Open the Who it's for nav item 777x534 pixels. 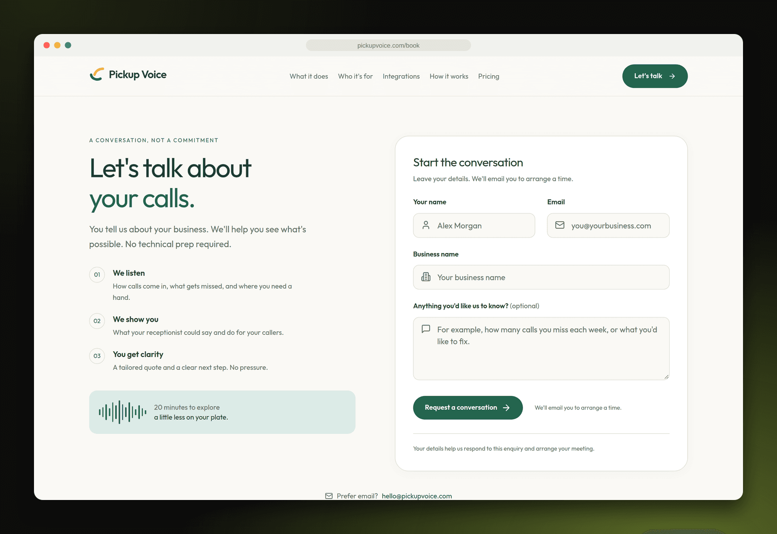click(x=355, y=76)
